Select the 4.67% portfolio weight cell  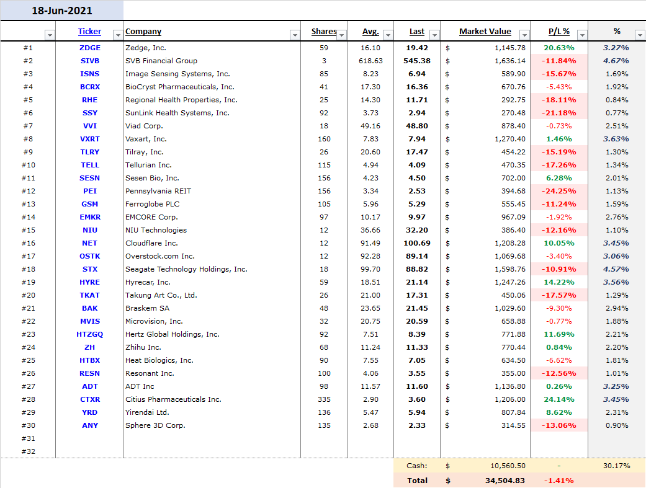click(x=617, y=61)
